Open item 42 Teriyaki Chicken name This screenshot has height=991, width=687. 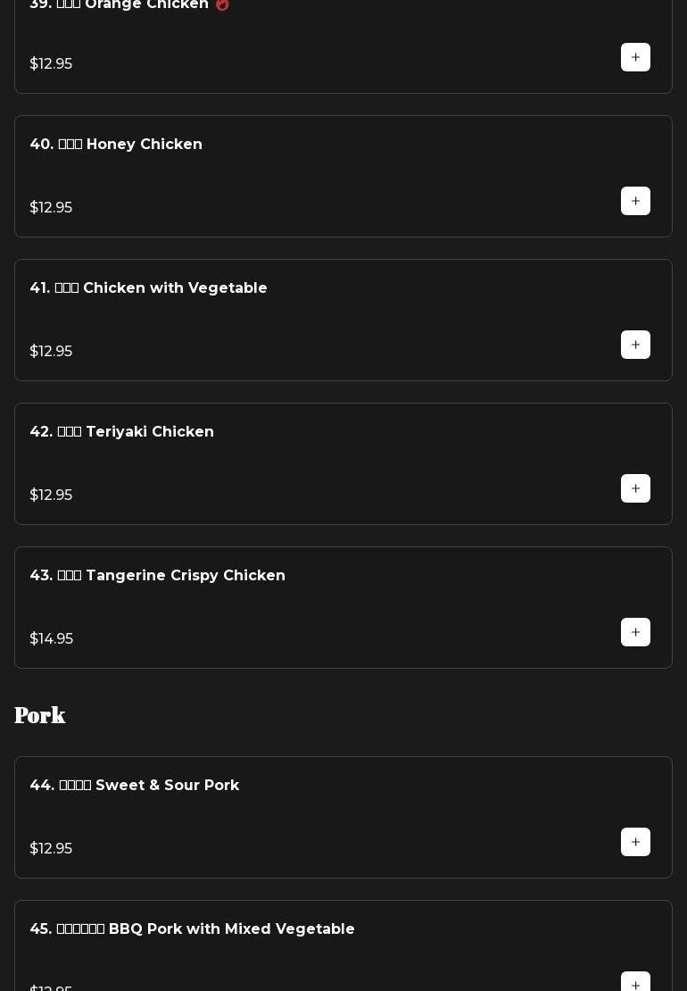tap(121, 431)
